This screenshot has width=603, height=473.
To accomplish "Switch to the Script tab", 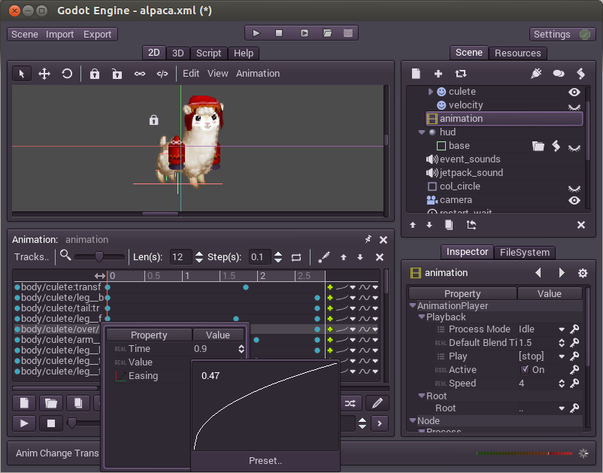I will pyautogui.click(x=208, y=53).
